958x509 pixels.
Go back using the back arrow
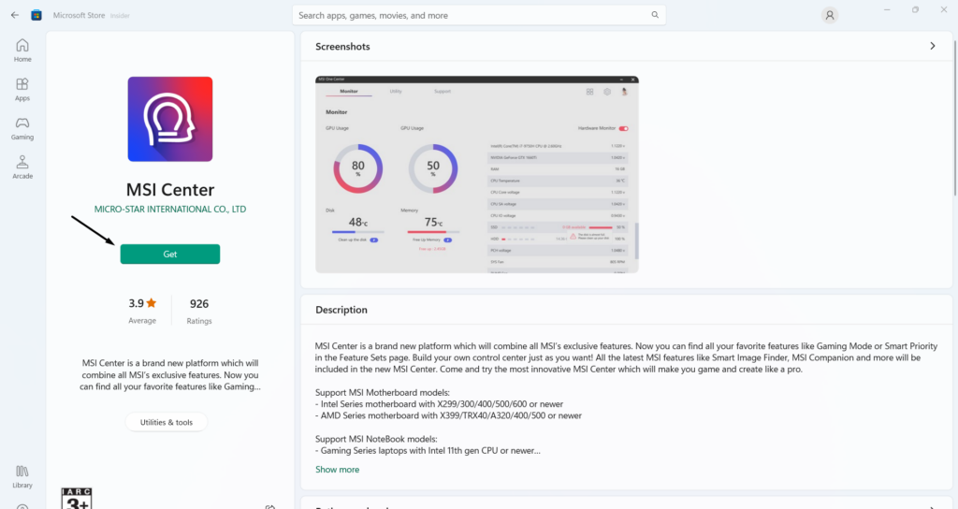pos(15,15)
